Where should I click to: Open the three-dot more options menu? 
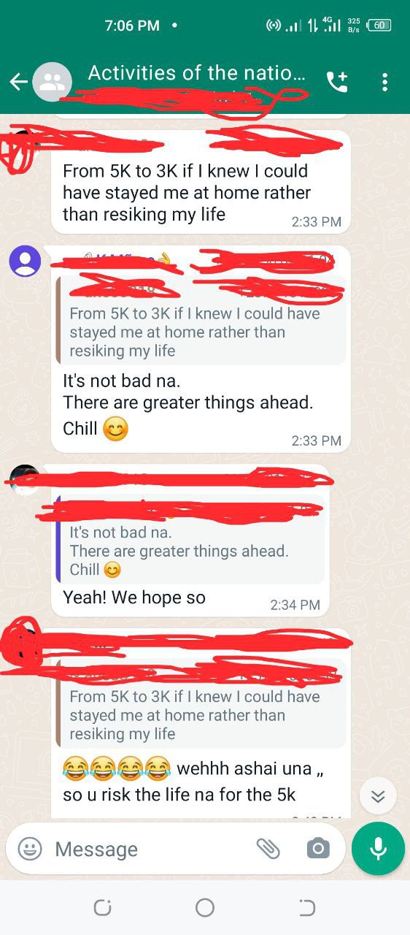click(384, 82)
